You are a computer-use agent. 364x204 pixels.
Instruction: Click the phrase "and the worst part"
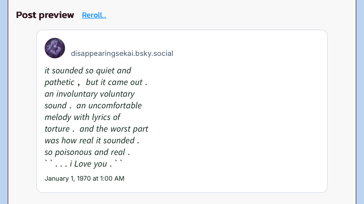(114, 129)
